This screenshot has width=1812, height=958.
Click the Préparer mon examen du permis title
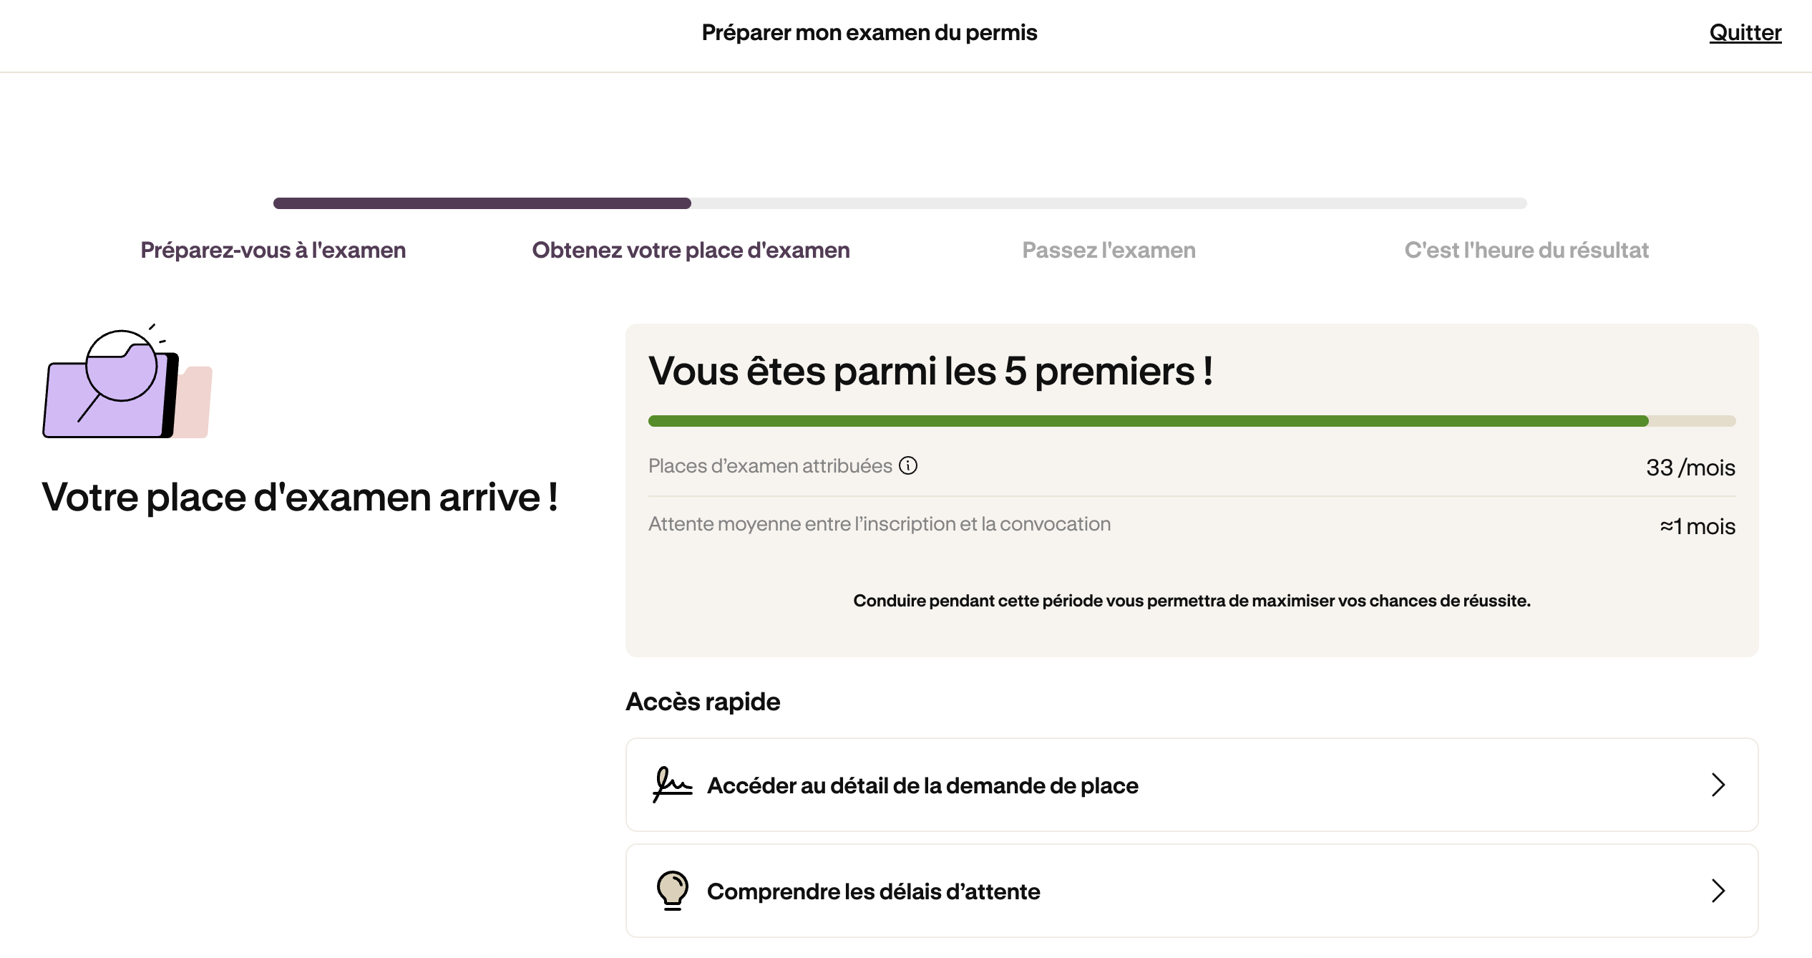[869, 32]
